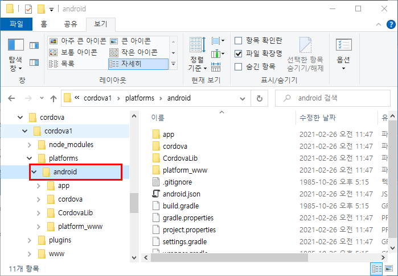Select the 보기 (View) tab
Screen dimensions: 398x276
101,24
